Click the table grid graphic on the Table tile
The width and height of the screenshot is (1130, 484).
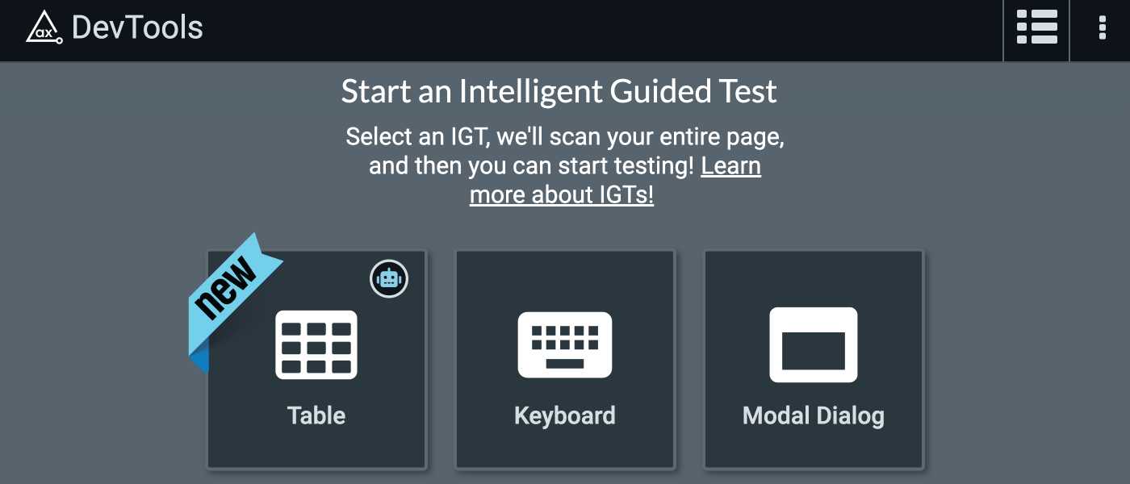point(316,345)
